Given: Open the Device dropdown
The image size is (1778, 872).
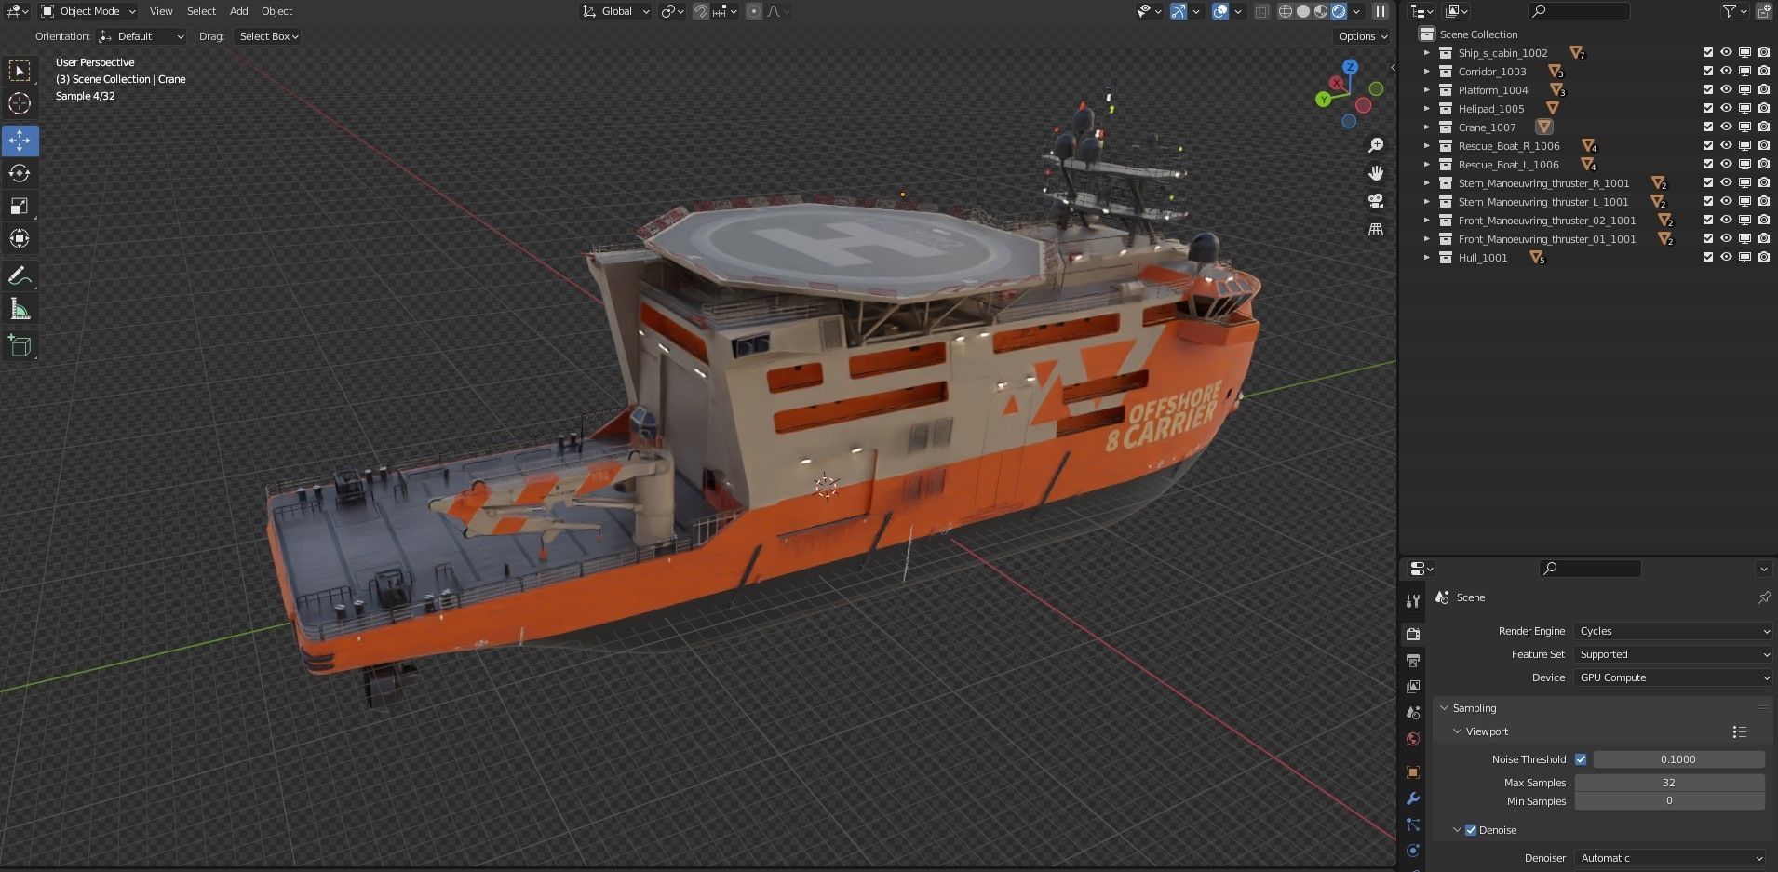Looking at the screenshot, I should tap(1674, 677).
